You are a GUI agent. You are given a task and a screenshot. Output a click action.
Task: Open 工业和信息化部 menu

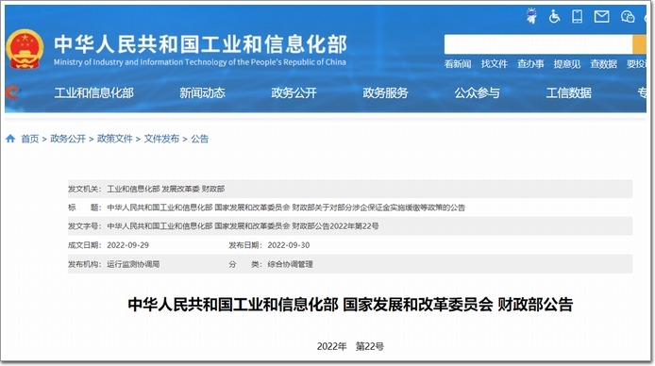coord(94,92)
